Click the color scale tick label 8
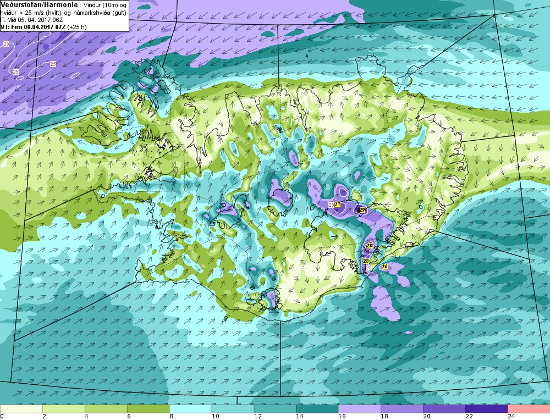 coord(172,417)
